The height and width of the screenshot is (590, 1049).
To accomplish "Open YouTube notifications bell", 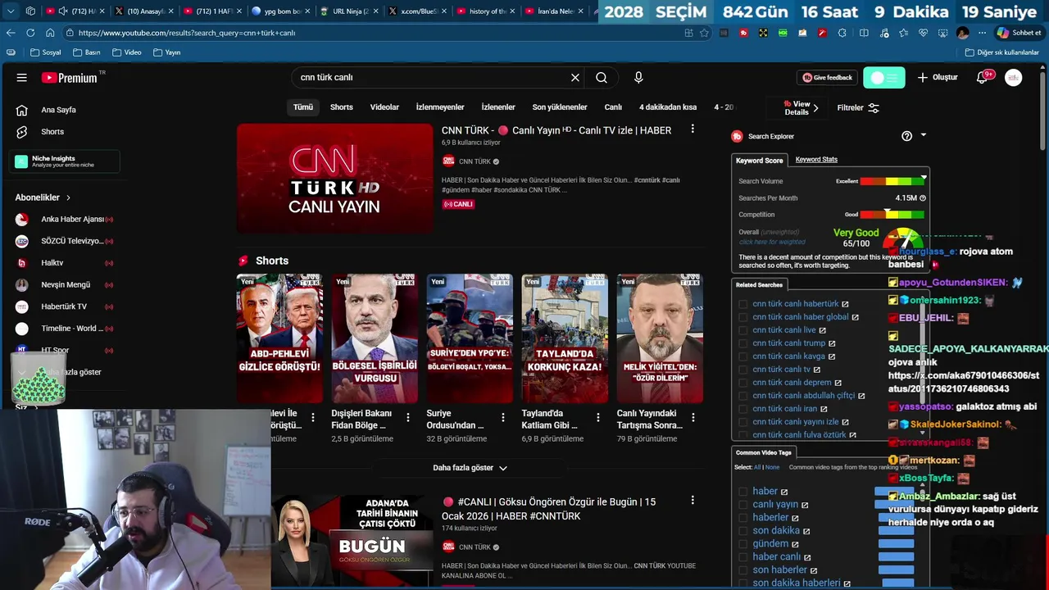I will click(983, 78).
